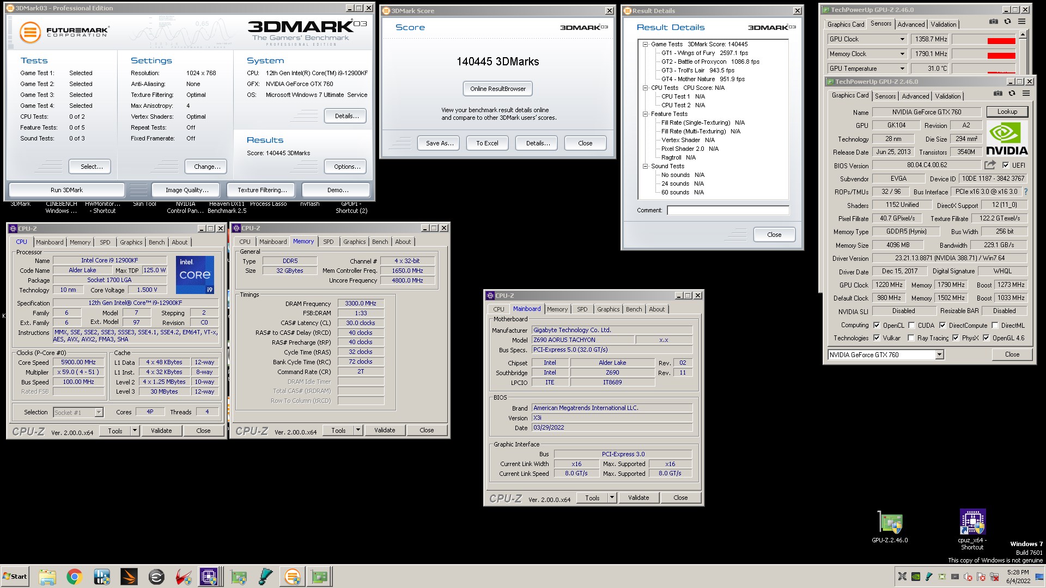Click the NVIDIA logo in GPU-Z
This screenshot has width=1046, height=588.
(x=1007, y=139)
